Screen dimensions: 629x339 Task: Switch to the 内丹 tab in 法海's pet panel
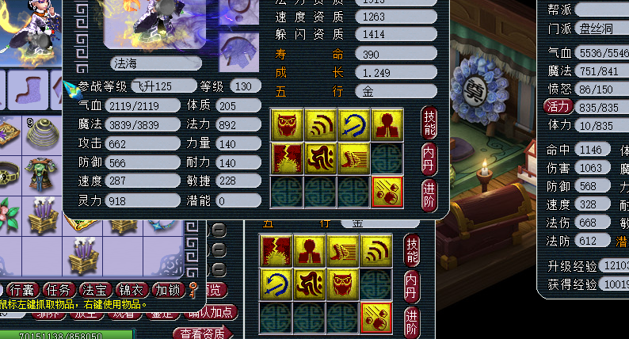tap(429, 158)
